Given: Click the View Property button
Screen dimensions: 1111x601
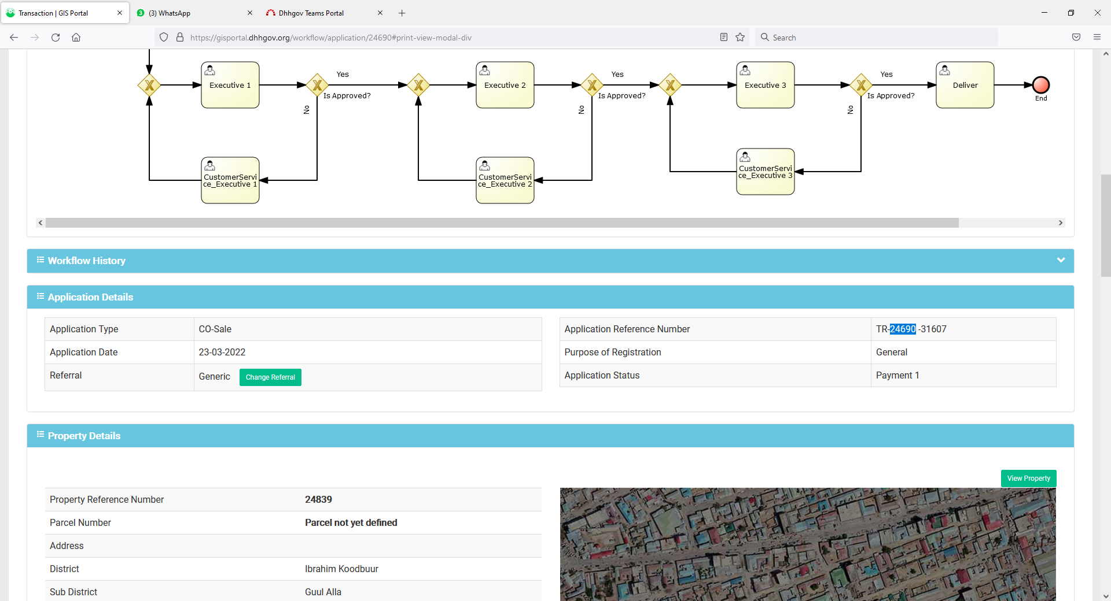Looking at the screenshot, I should tap(1028, 478).
